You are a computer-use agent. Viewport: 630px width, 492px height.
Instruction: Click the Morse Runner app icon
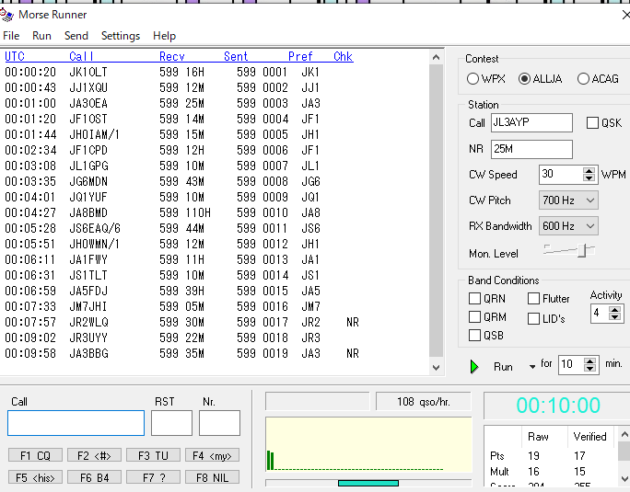pyautogui.click(x=6, y=16)
